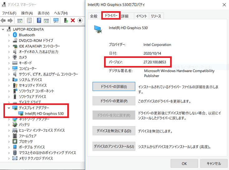Open the 操作(A) menu
Viewport: 229px width, 170px height.
(x=27, y=13)
